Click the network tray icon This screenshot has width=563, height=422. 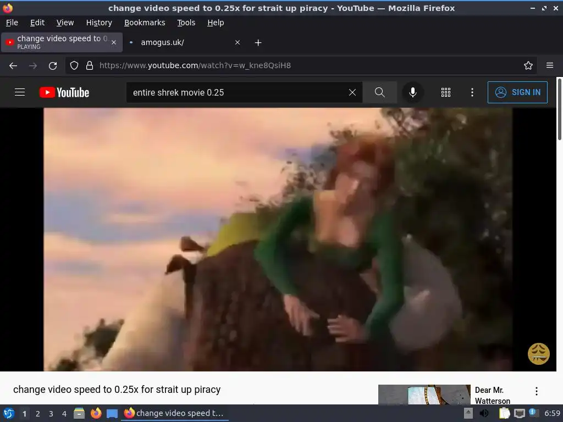click(x=519, y=413)
